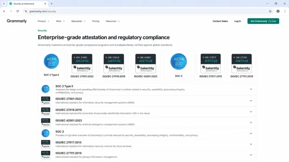Click the ISO/IEC 27701:2019 row heading
Screen dimensions: 289x162
[x=68, y=153]
